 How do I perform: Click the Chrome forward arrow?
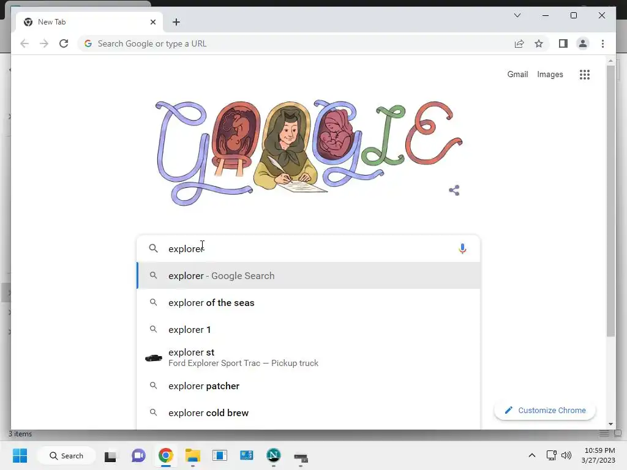coord(44,43)
